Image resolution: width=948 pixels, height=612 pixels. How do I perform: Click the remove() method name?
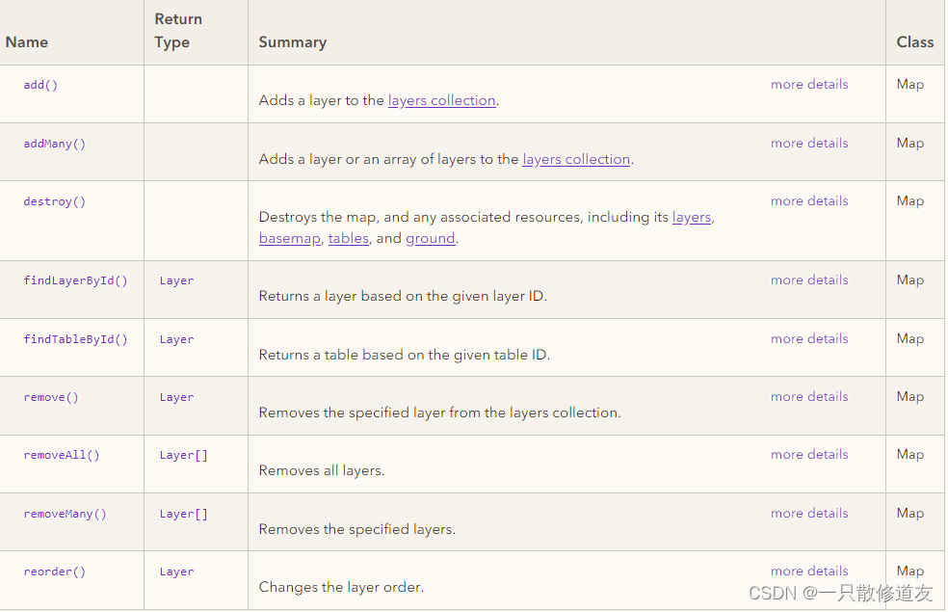[50, 397]
